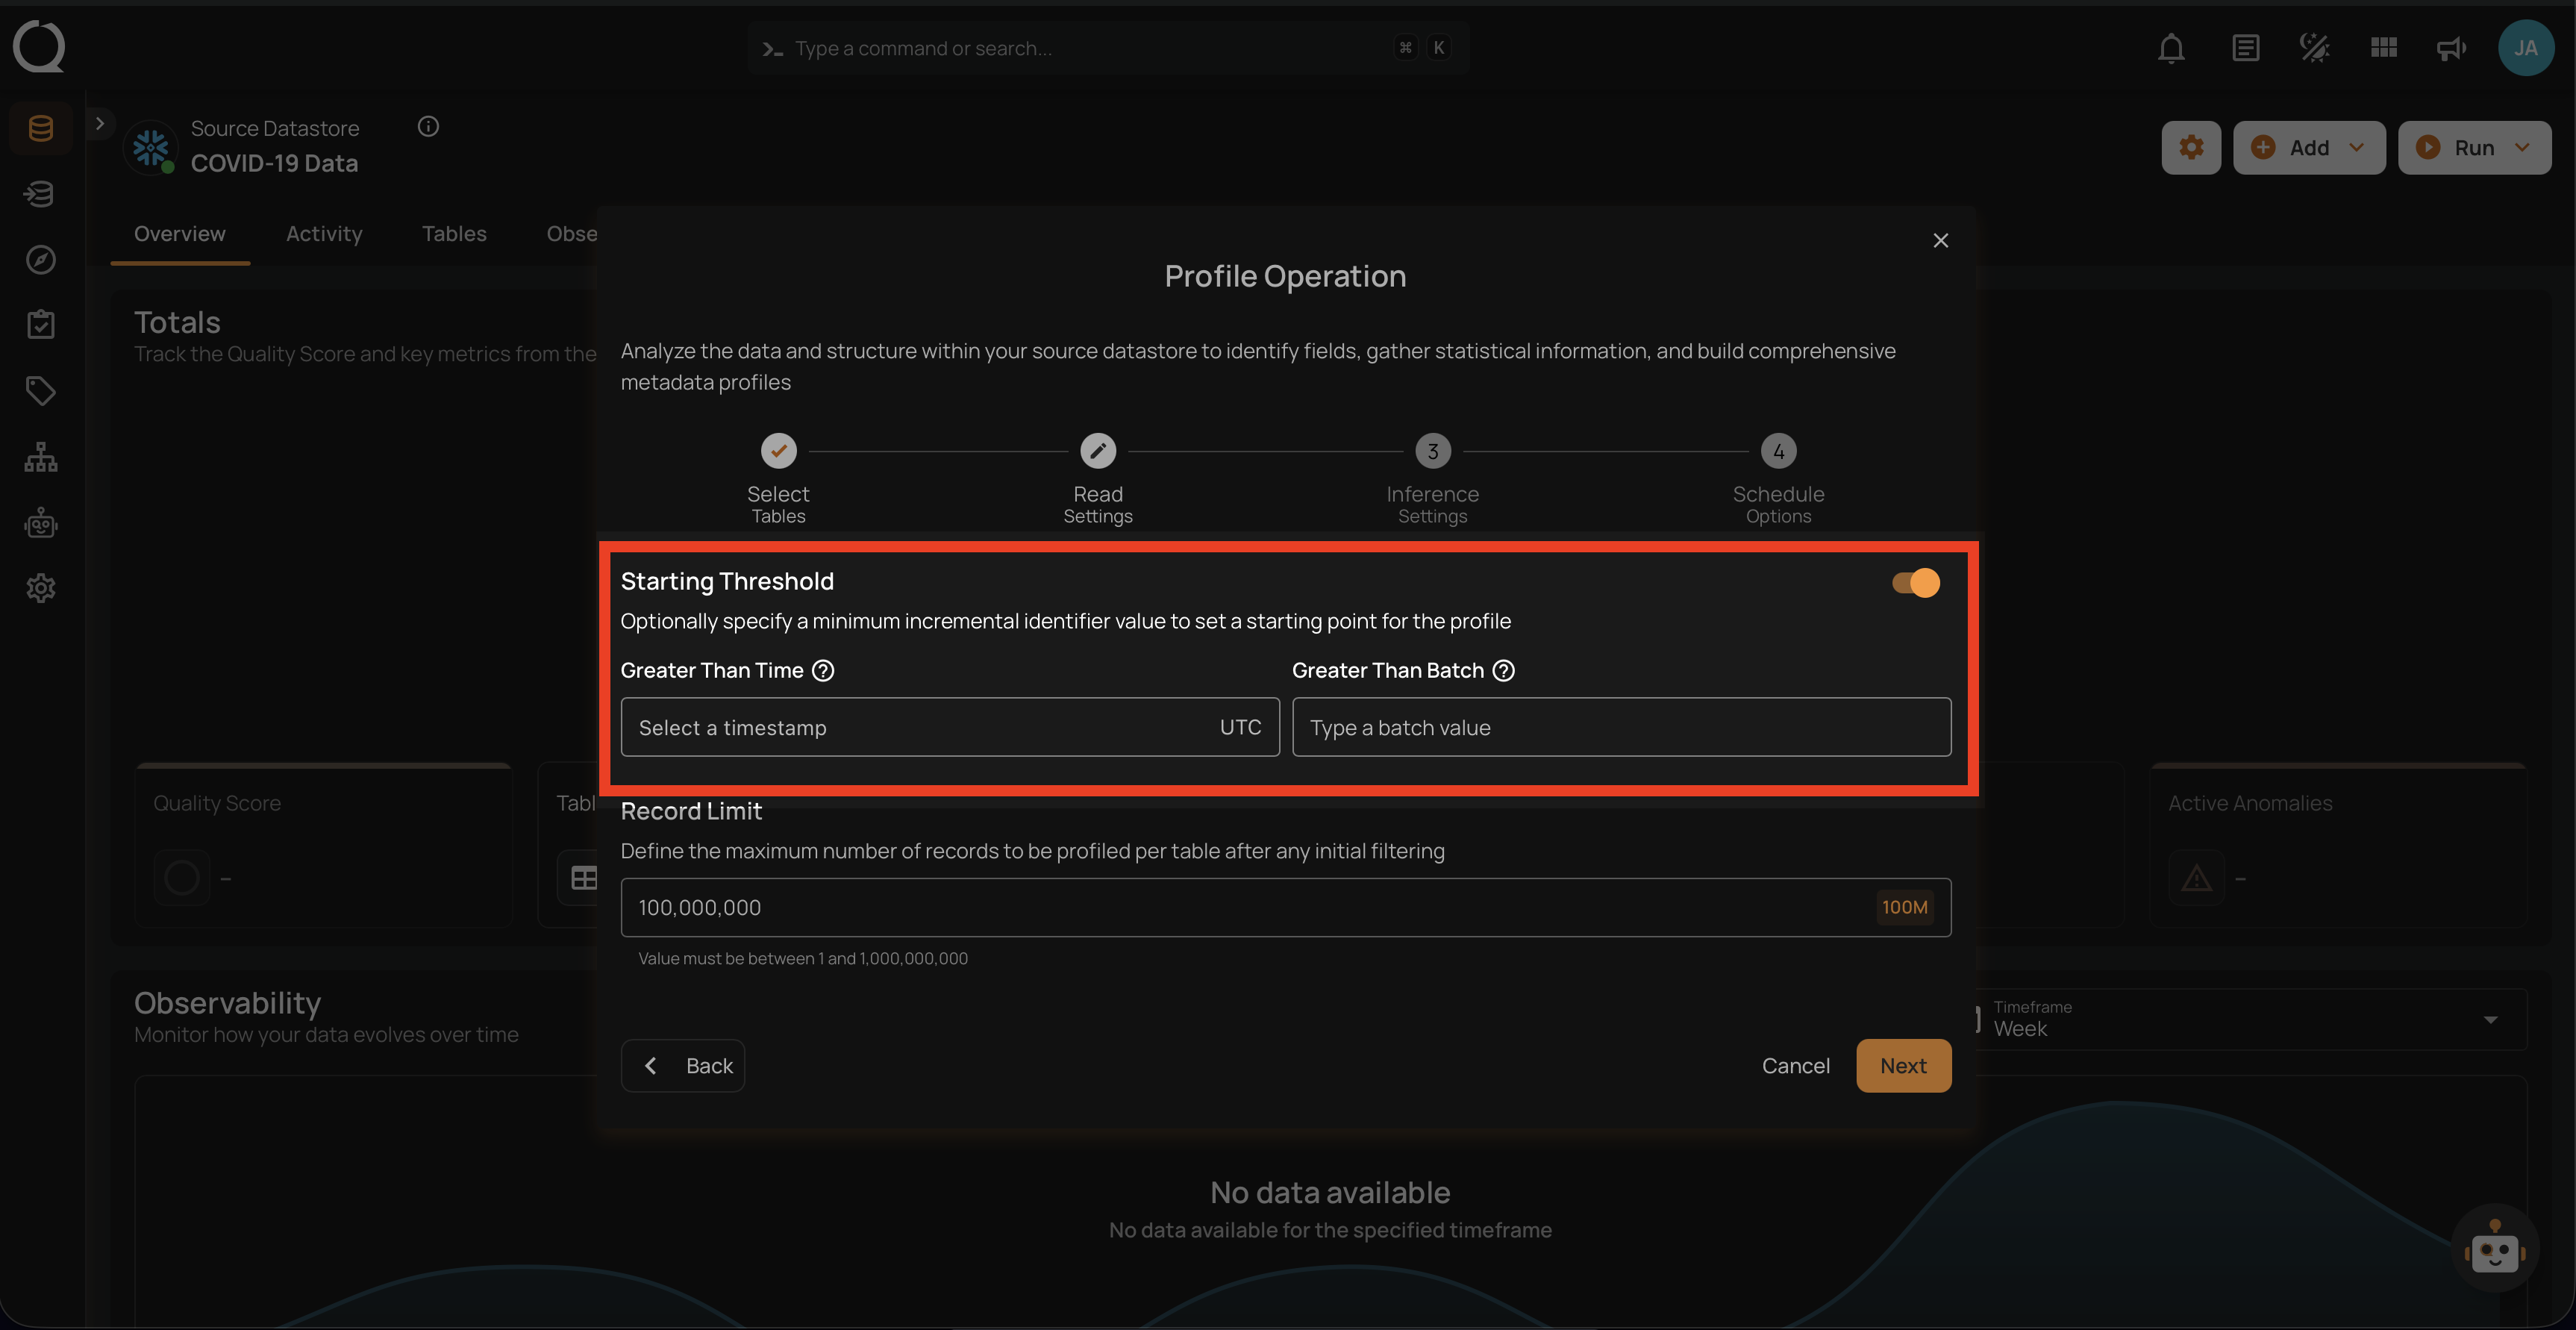Open the Tables tab
Viewport: 2576px width, 1330px height.
(454, 233)
